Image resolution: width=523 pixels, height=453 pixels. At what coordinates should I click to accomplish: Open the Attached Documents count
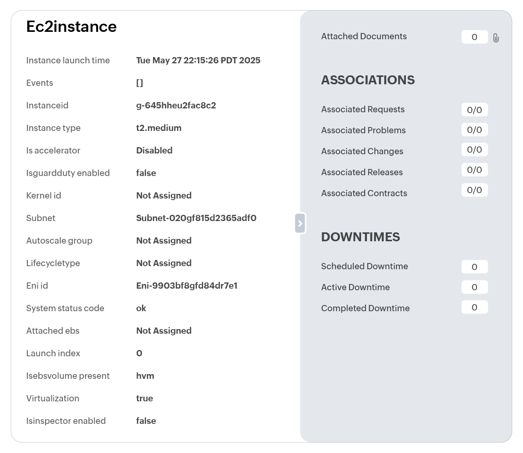474,37
